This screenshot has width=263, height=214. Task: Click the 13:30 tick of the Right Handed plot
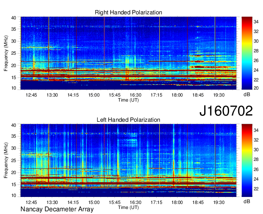coord(52,95)
